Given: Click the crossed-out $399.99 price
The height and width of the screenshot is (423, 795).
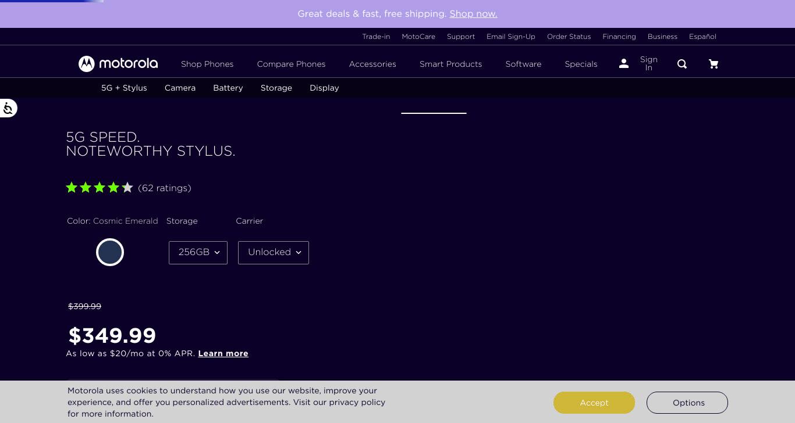Looking at the screenshot, I should coord(85,306).
